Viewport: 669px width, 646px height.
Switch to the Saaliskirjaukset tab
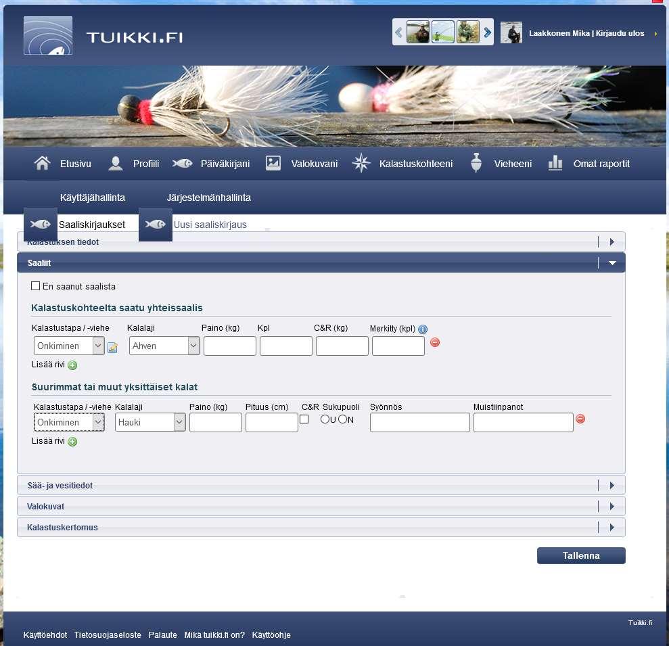point(92,225)
